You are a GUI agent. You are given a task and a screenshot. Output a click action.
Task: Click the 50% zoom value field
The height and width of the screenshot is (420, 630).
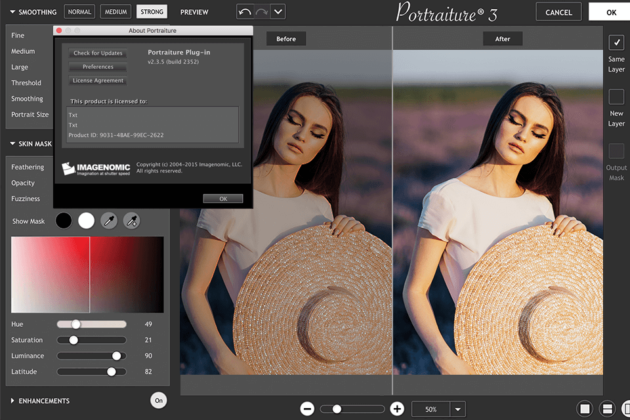point(430,409)
